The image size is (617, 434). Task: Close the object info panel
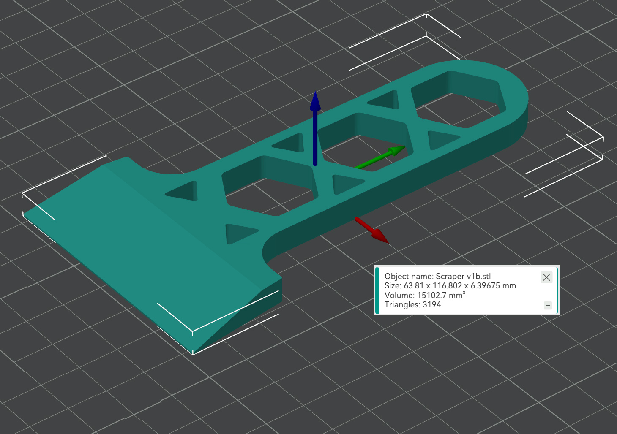click(x=546, y=277)
